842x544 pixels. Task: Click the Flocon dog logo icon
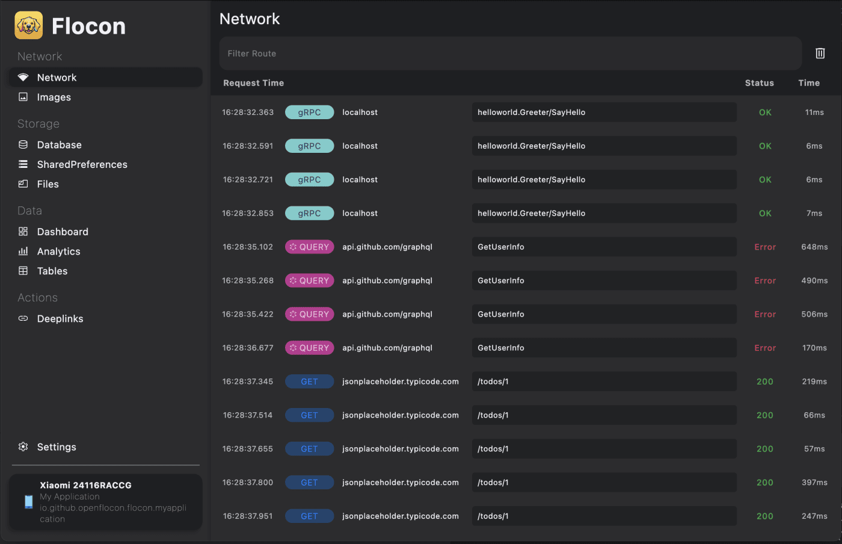coord(29,25)
